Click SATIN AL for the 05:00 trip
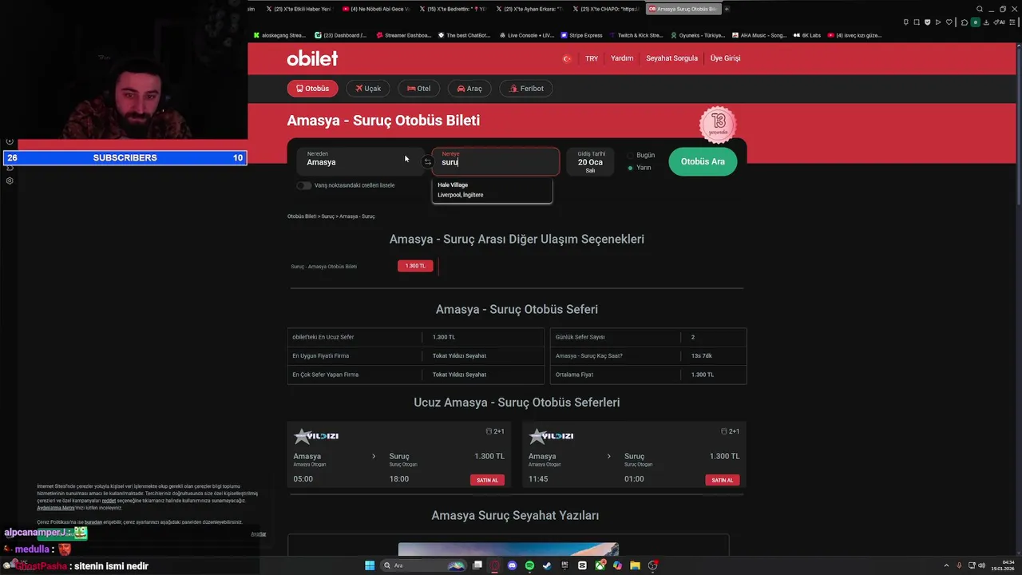This screenshot has height=575, width=1022. click(487, 480)
